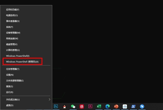Open 应用和功能(F) menu entry
Screen dimensions: 163x110
coord(26,10)
